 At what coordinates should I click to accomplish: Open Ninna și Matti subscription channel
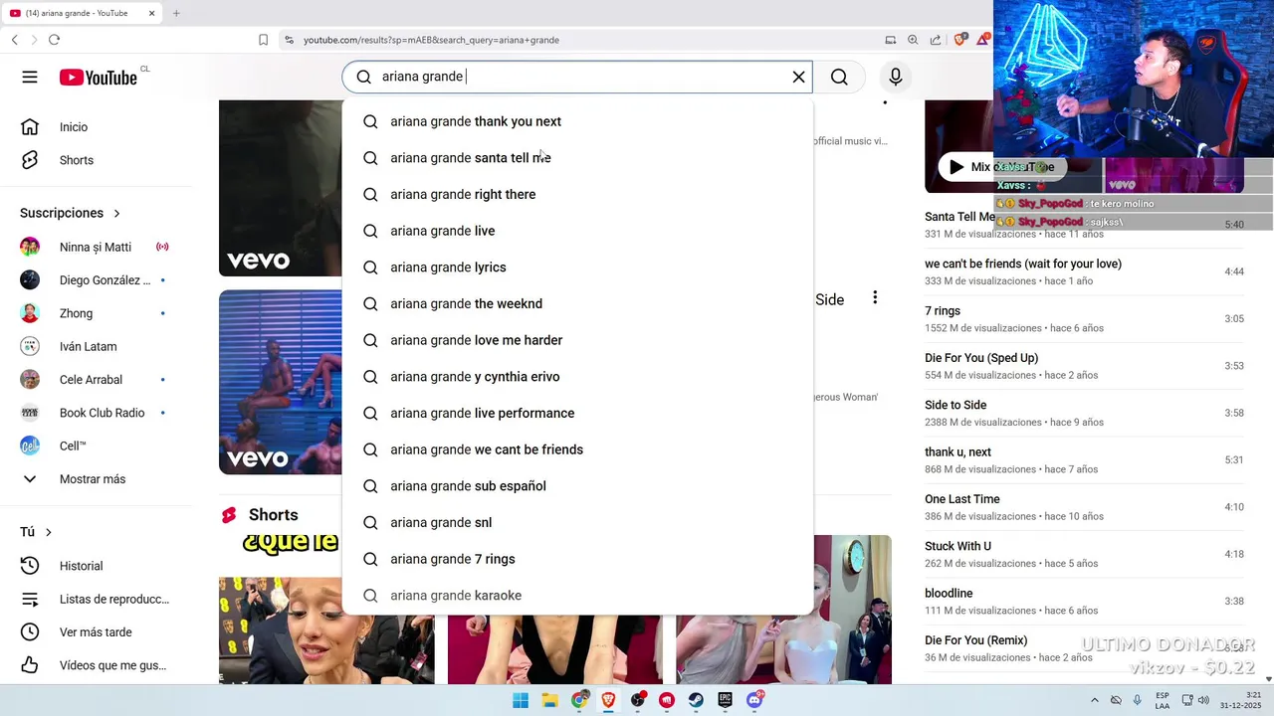pos(98,247)
